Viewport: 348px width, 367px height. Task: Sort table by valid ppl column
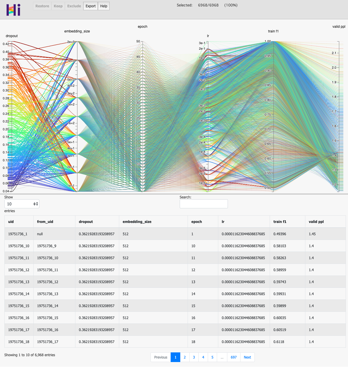(316, 221)
